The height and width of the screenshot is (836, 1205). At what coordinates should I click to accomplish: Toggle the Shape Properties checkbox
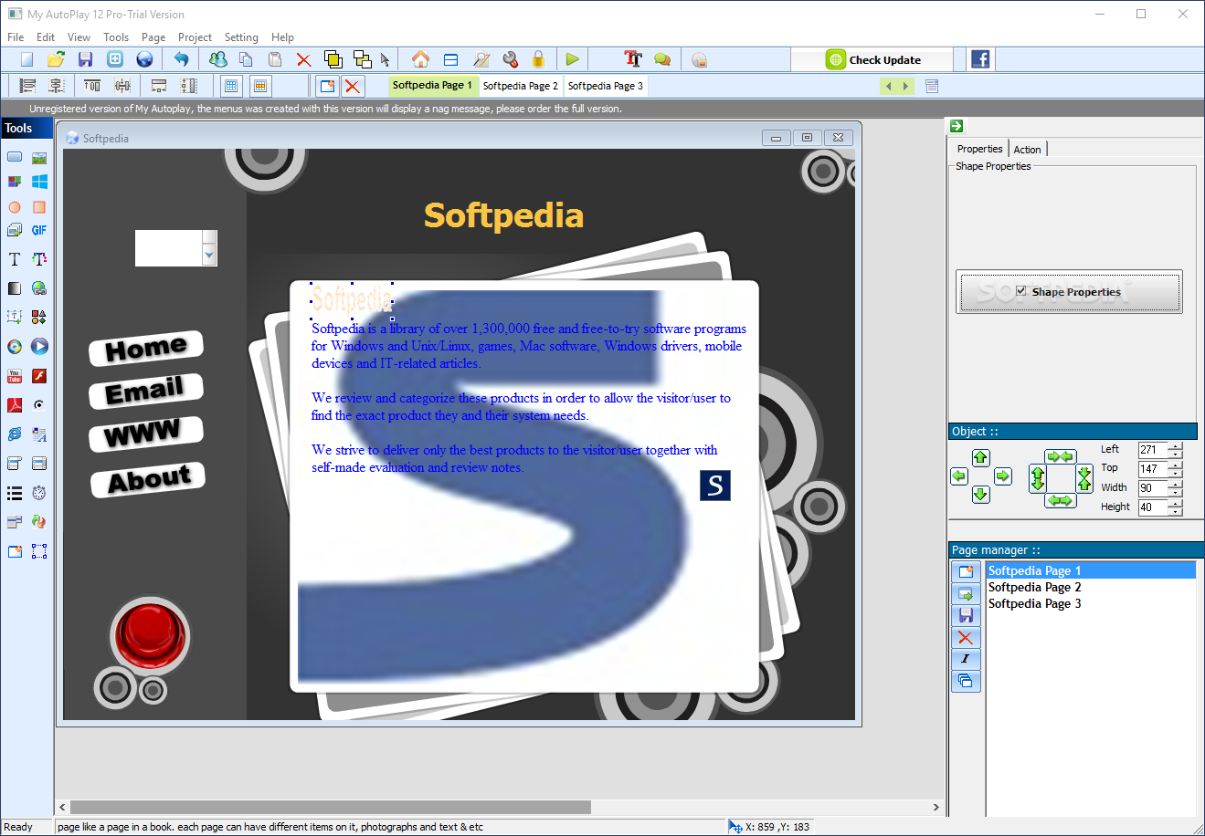(1021, 291)
